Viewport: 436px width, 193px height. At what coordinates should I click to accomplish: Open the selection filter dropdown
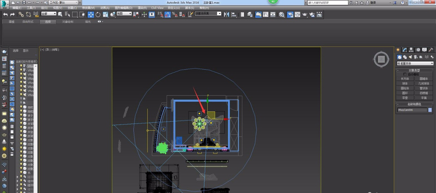click(x=49, y=14)
